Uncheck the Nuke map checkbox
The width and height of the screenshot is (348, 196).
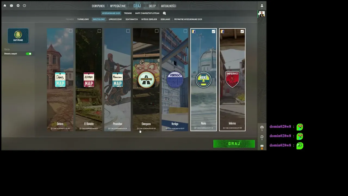pos(213,32)
